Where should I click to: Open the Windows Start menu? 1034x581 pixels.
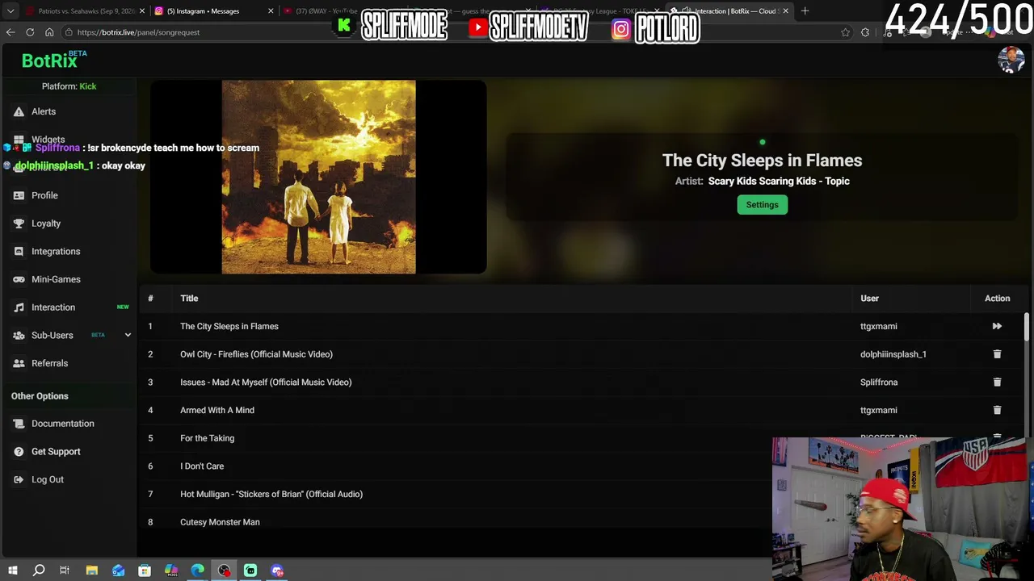tap(12, 571)
